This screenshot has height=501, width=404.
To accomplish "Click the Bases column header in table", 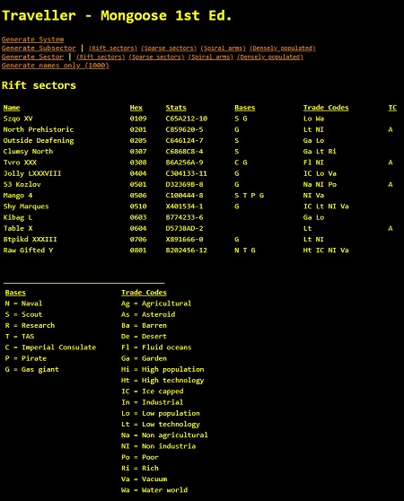I will coord(245,108).
